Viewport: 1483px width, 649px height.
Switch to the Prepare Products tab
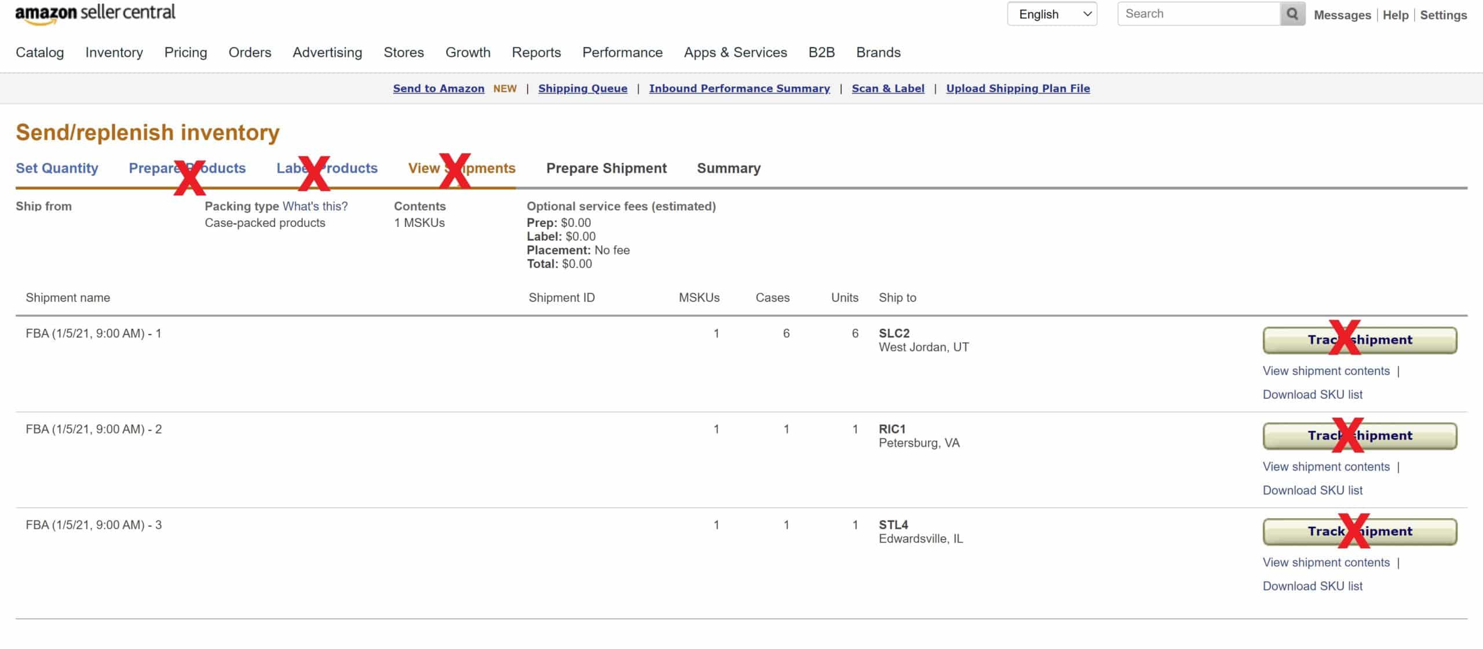187,168
